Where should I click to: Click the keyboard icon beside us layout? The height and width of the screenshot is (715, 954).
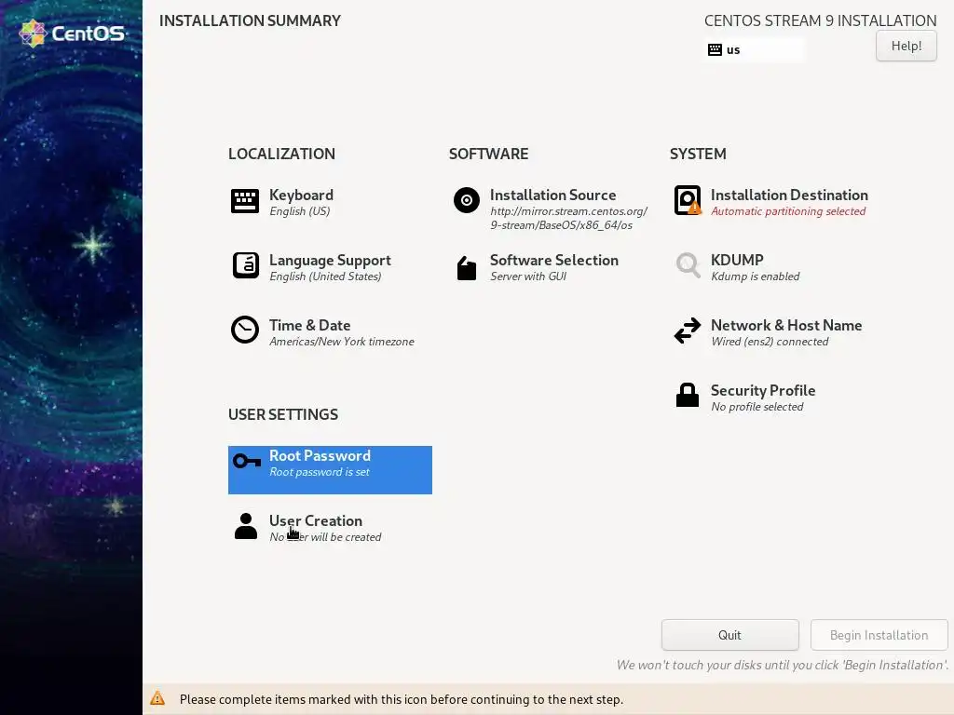[715, 50]
